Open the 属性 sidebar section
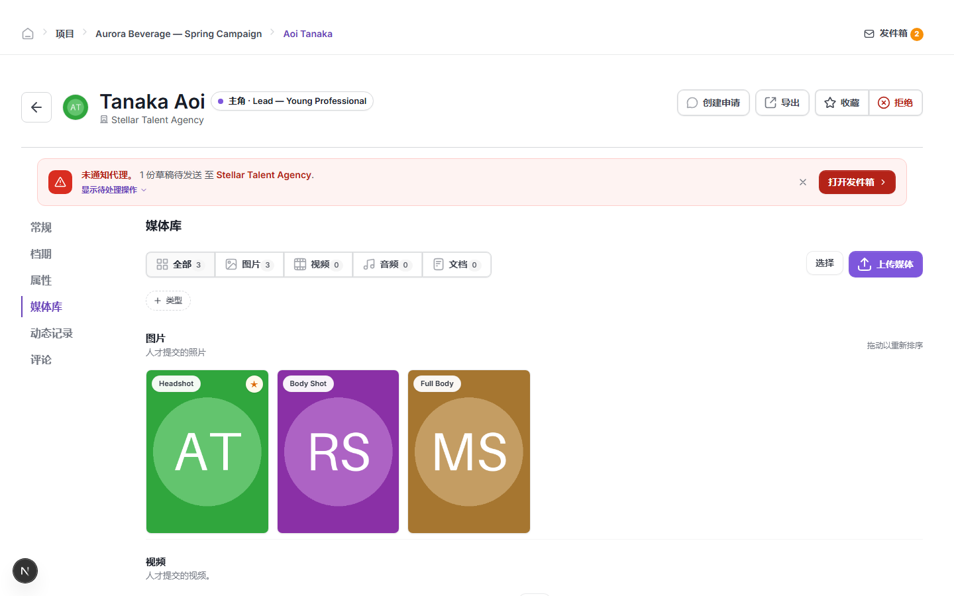 [41, 280]
